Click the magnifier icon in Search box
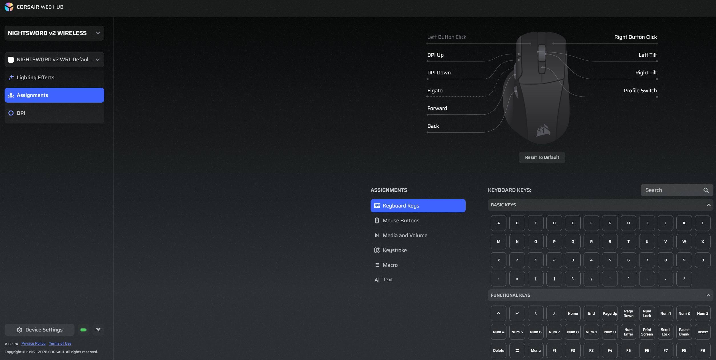 (x=706, y=190)
